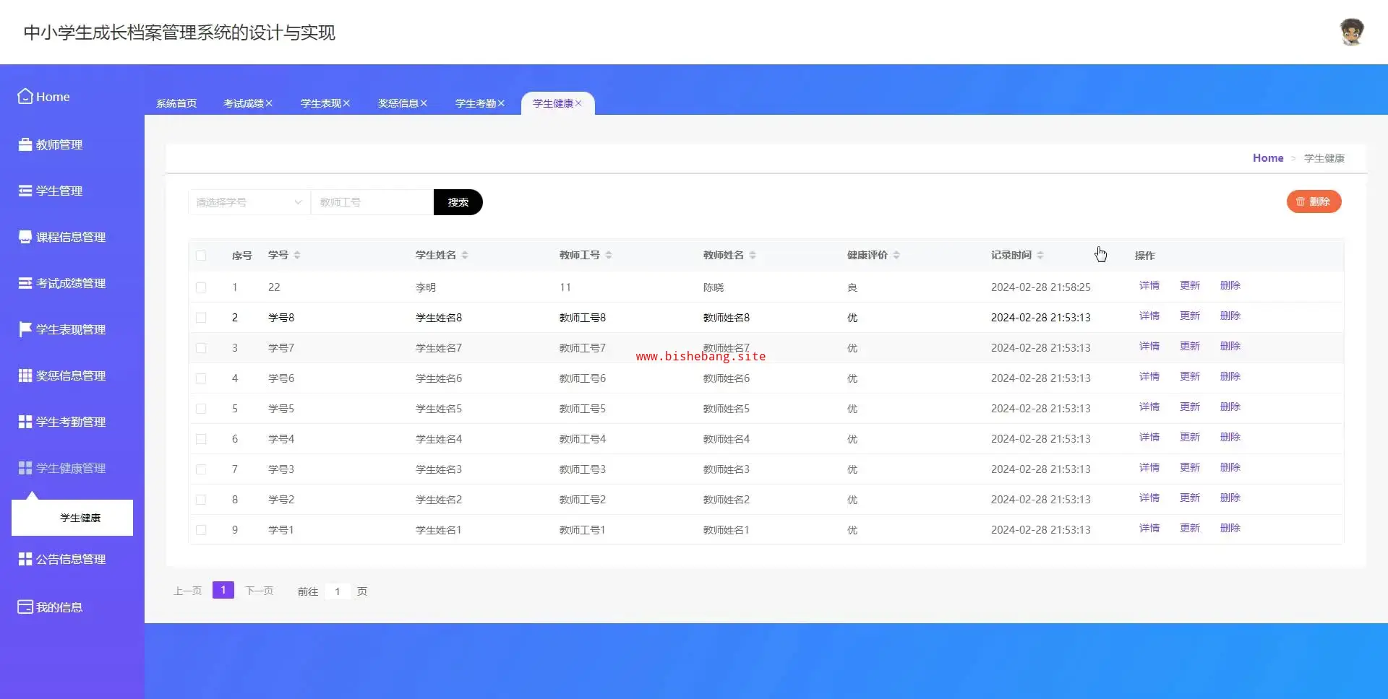Toggle the select-all checkbox in table header

click(201, 256)
